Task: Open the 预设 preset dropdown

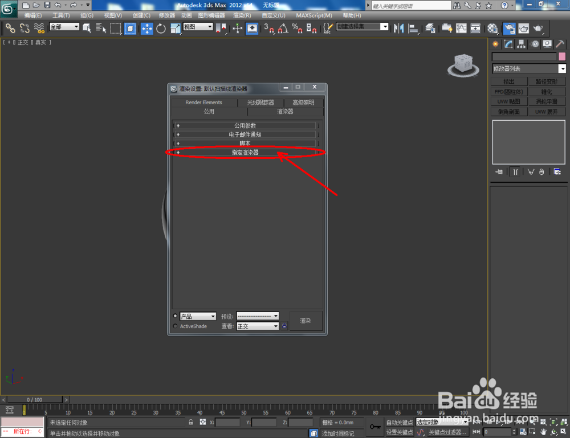Action: pyautogui.click(x=258, y=316)
